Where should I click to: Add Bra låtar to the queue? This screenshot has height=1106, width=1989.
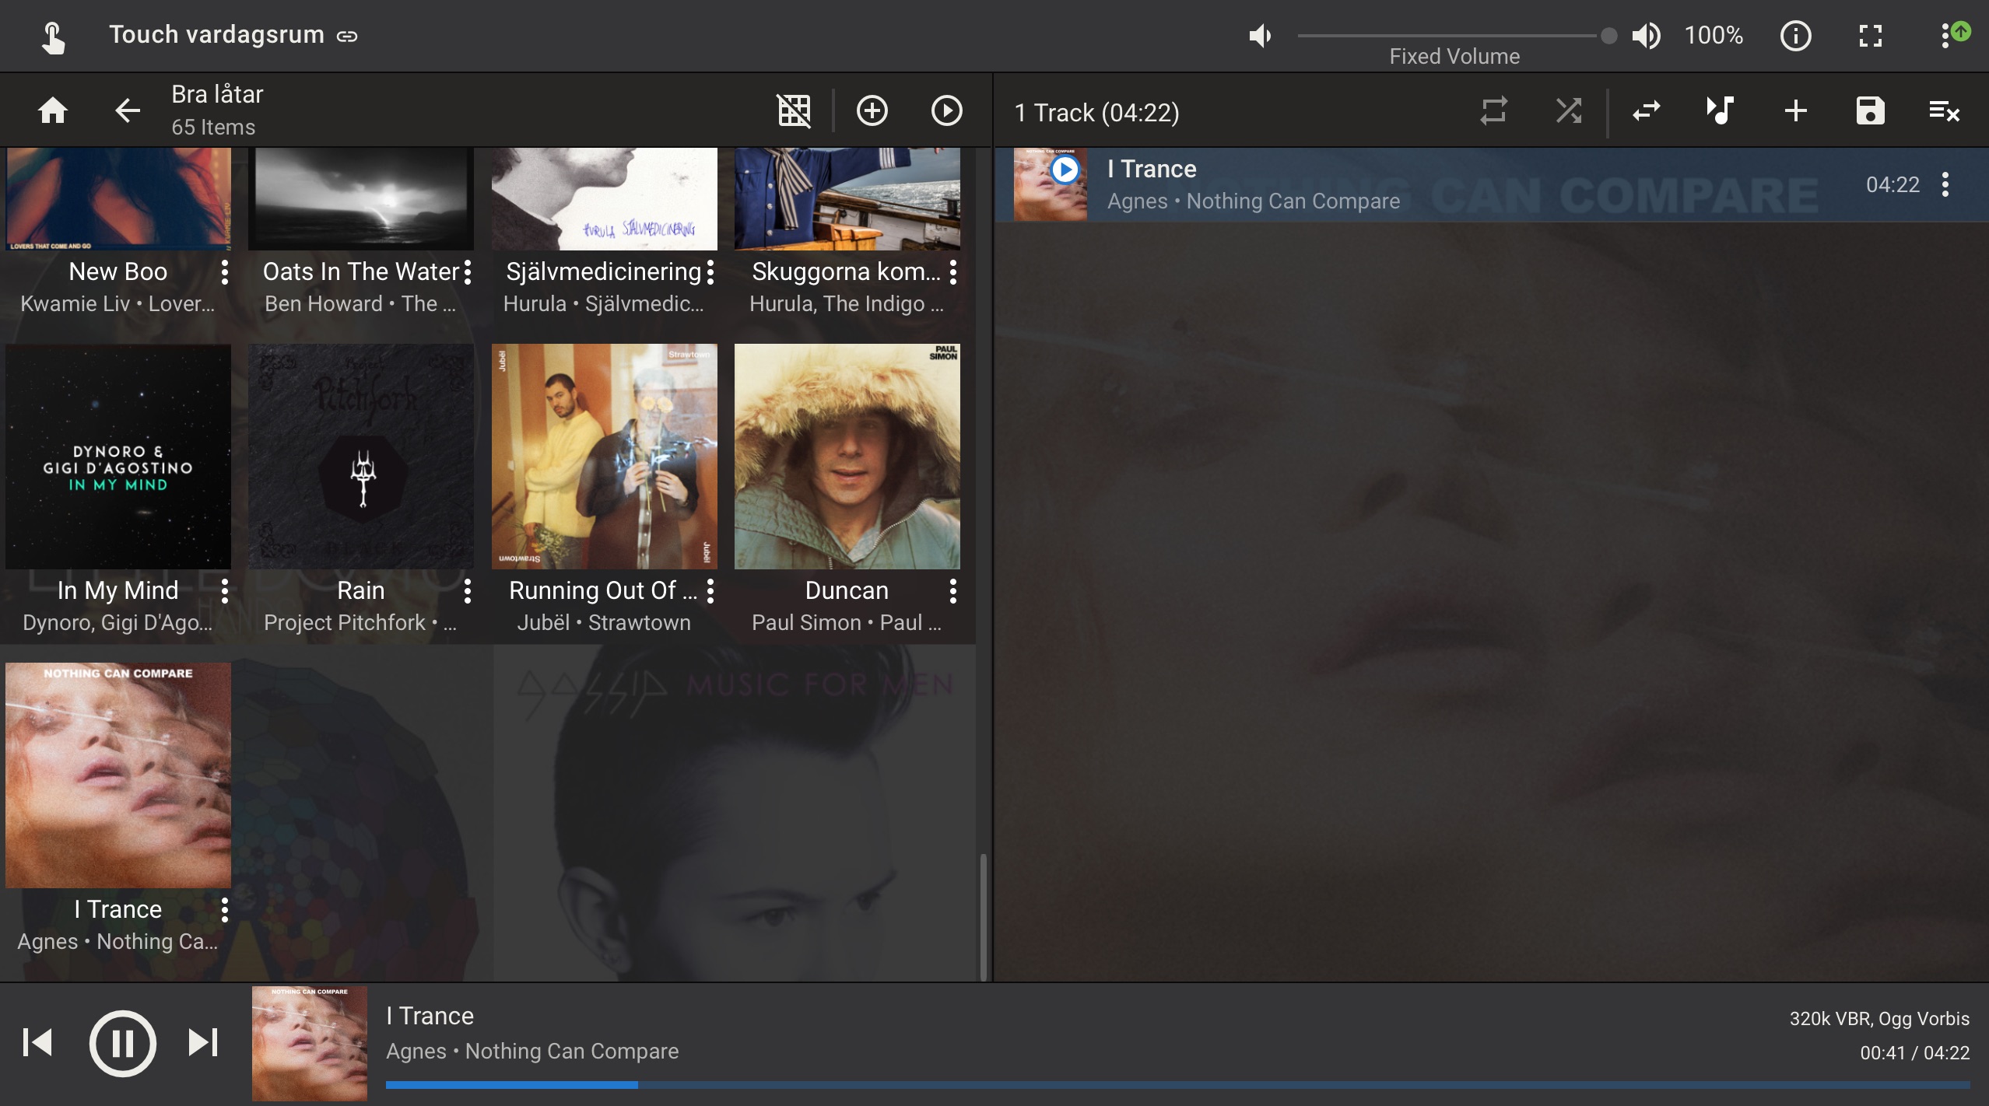point(872,110)
